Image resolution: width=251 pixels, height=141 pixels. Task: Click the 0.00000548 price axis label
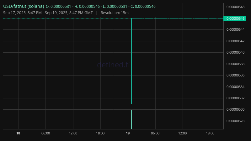point(236,7)
